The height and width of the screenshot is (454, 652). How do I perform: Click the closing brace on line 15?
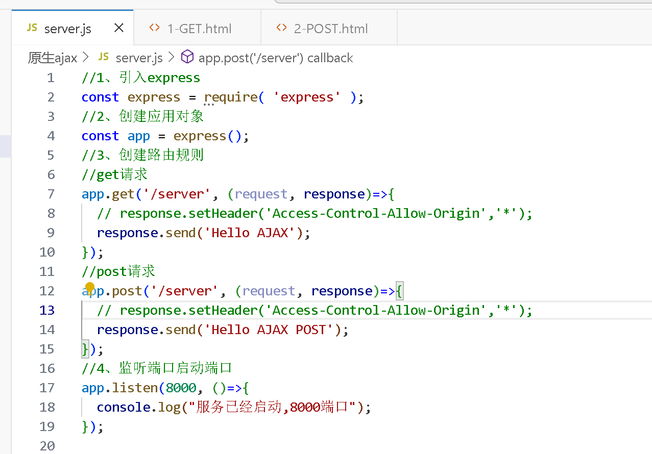pyautogui.click(x=85, y=349)
